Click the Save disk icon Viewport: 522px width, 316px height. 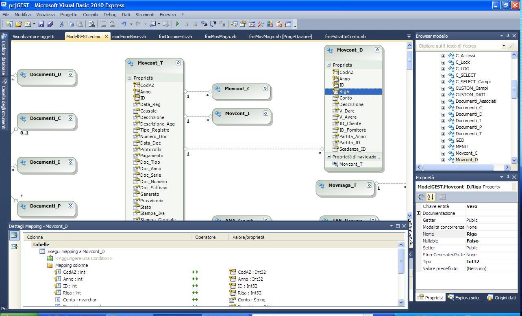tap(41, 24)
